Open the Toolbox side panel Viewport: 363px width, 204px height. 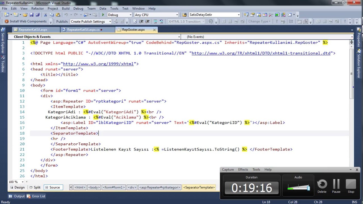[x=3, y=64]
